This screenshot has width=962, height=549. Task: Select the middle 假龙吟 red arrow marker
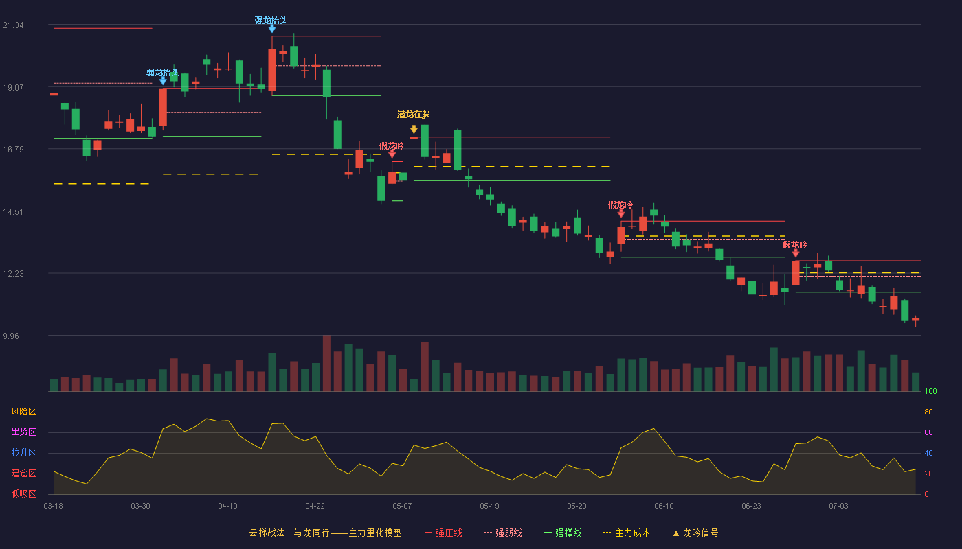point(621,213)
